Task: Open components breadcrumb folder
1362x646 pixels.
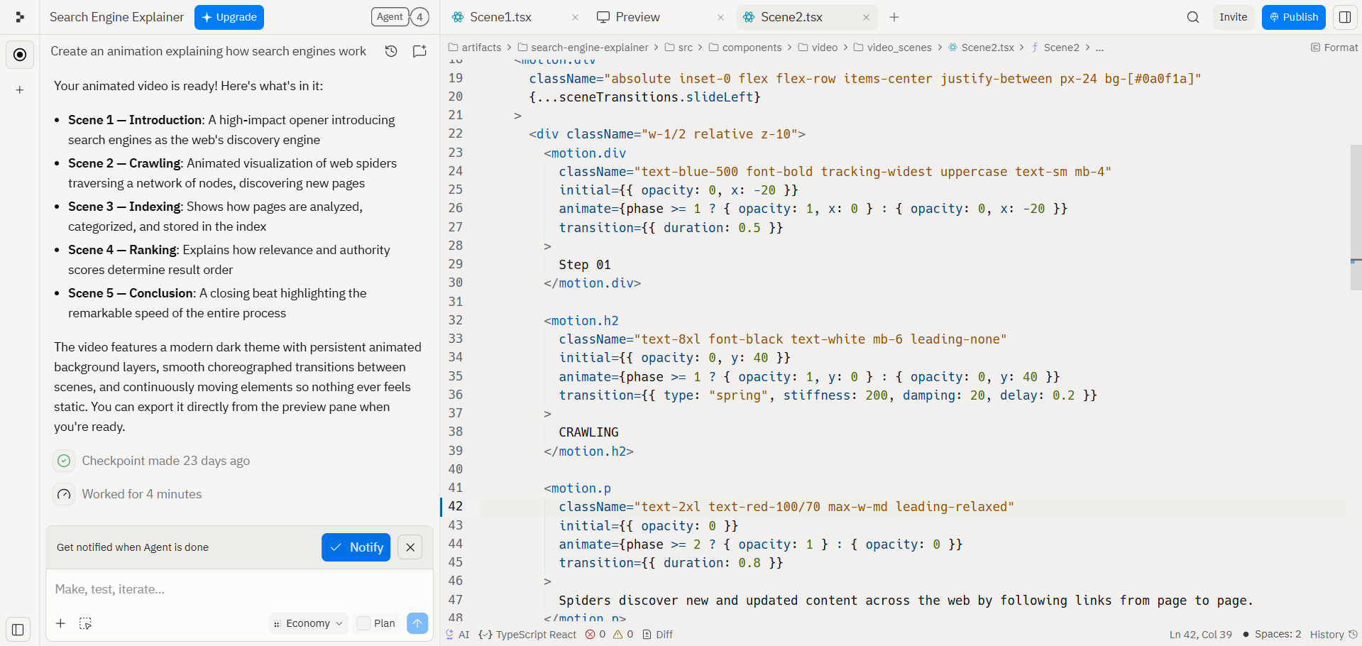Action: point(745,48)
